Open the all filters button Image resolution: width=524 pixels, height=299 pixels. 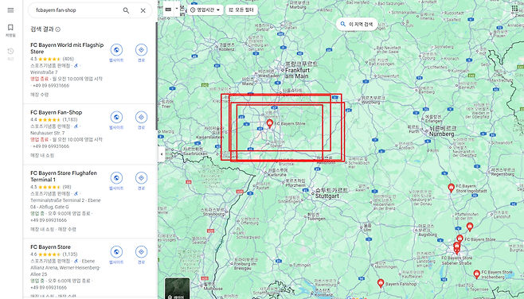click(241, 10)
